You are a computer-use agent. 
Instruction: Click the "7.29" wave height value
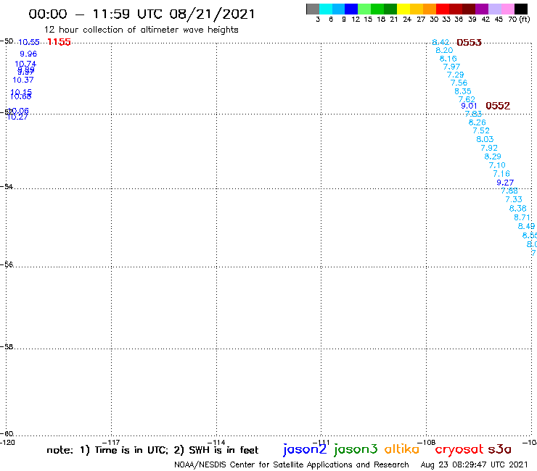pyautogui.click(x=456, y=75)
